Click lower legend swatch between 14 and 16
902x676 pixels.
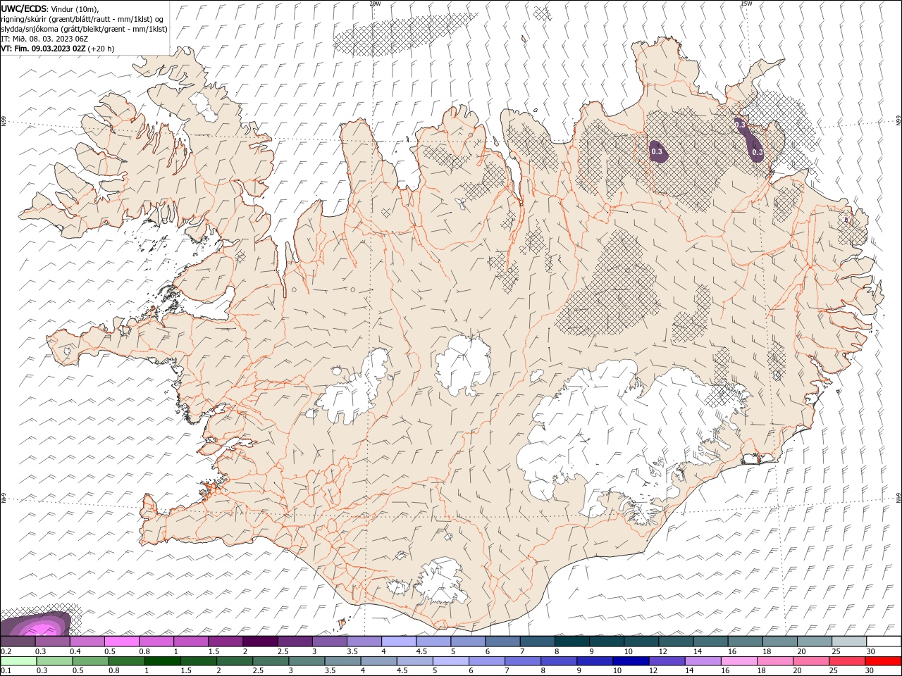click(x=703, y=661)
